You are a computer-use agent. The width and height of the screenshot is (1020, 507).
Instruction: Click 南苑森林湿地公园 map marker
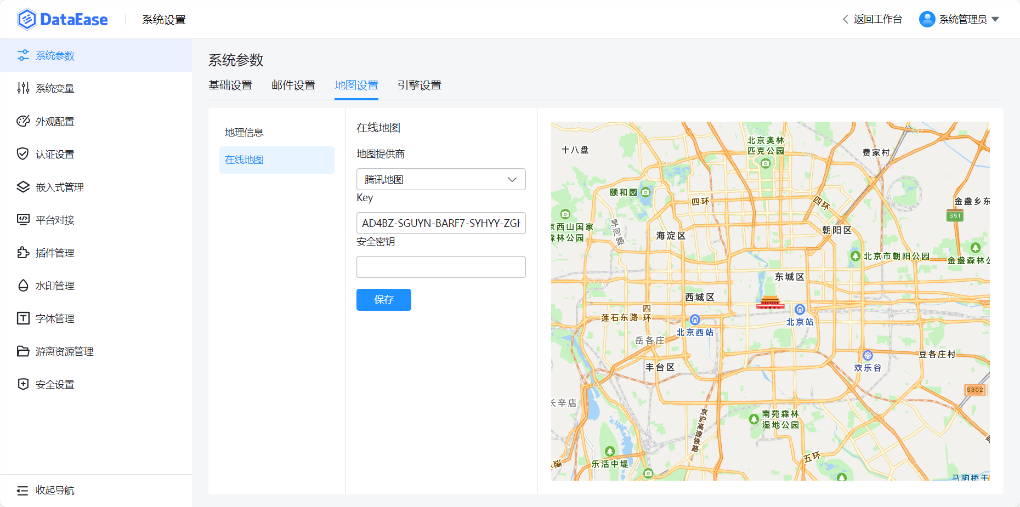click(x=754, y=419)
